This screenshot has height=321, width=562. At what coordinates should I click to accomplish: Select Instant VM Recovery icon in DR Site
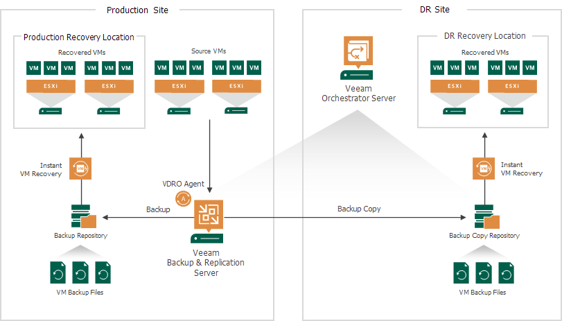(x=484, y=168)
